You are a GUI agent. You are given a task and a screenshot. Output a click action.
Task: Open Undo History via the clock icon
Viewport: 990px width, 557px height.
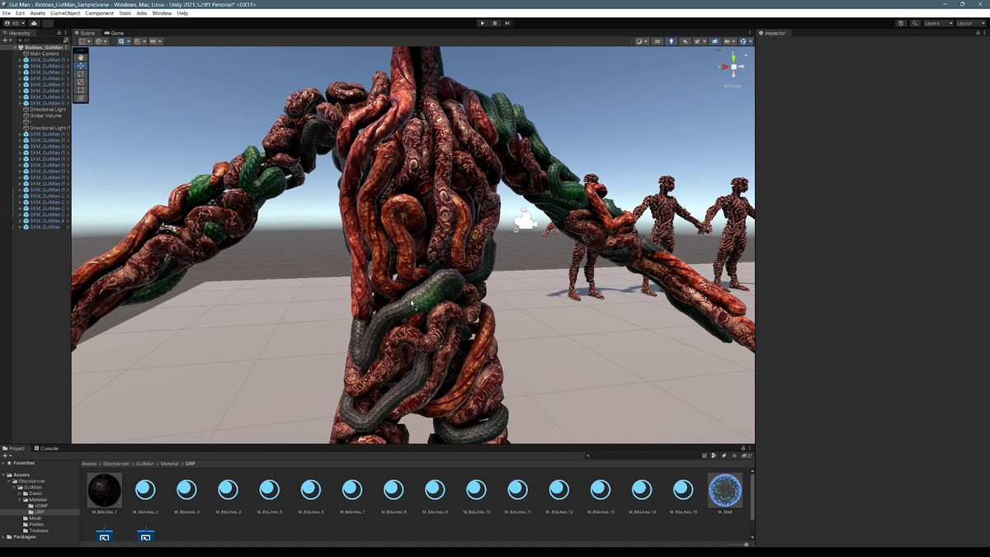click(x=901, y=23)
